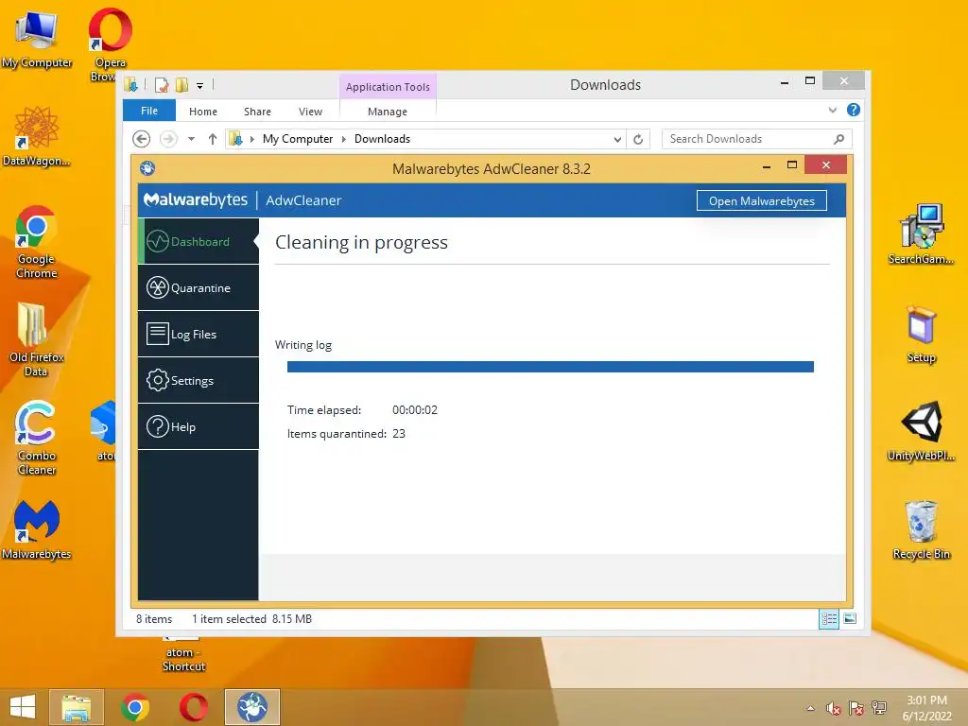The image size is (968, 726).
Task: Click the Windows Start button
Action: [x=23, y=707]
